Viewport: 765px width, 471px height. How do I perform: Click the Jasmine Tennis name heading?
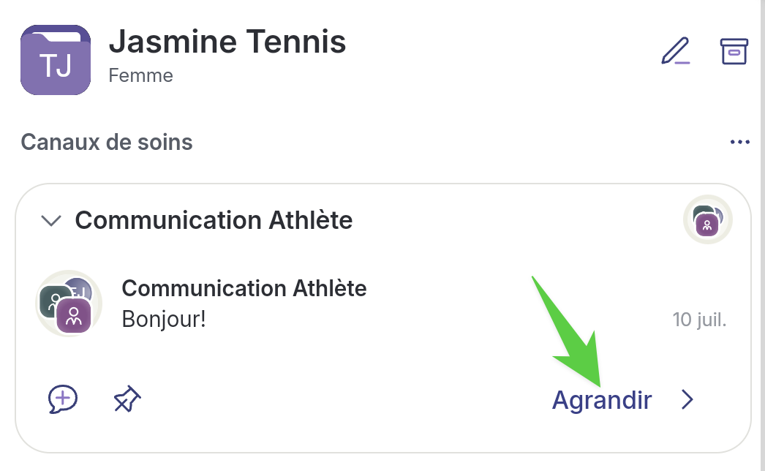(227, 42)
